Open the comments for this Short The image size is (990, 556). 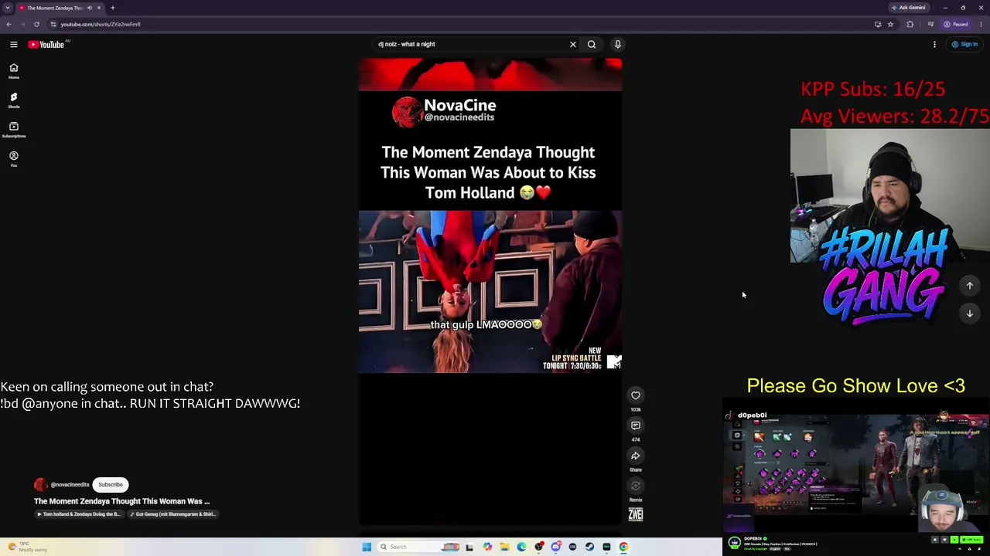[636, 425]
